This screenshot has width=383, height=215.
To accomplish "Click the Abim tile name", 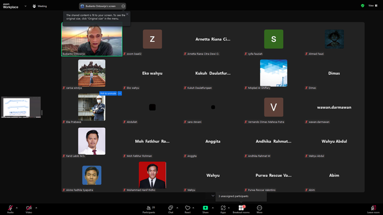I will 334,175.
